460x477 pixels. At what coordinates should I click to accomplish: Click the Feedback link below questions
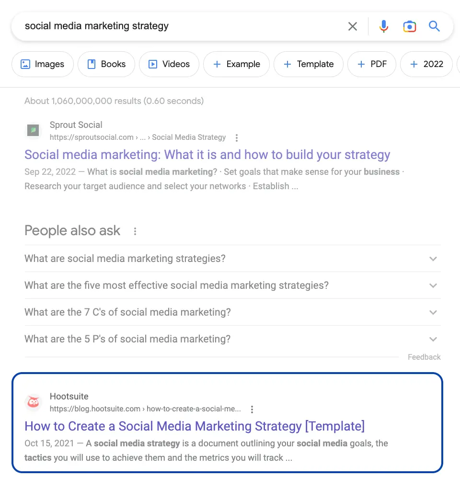(x=424, y=357)
